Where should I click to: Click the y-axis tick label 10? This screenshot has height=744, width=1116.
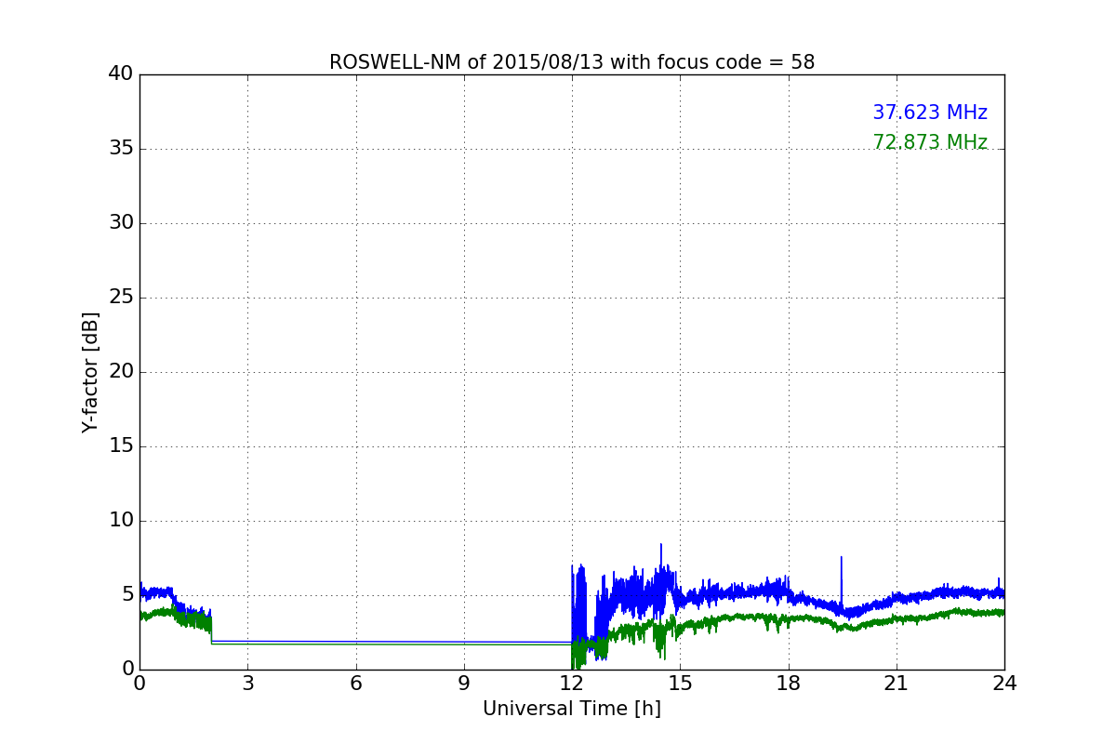click(x=121, y=521)
